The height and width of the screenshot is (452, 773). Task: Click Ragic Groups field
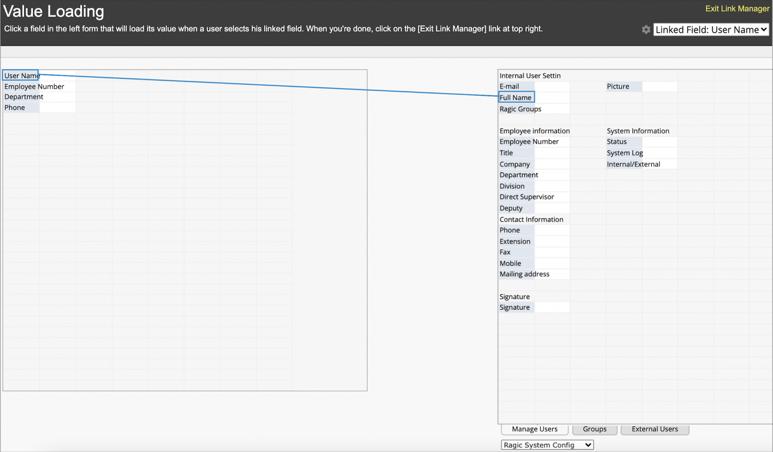(x=520, y=109)
